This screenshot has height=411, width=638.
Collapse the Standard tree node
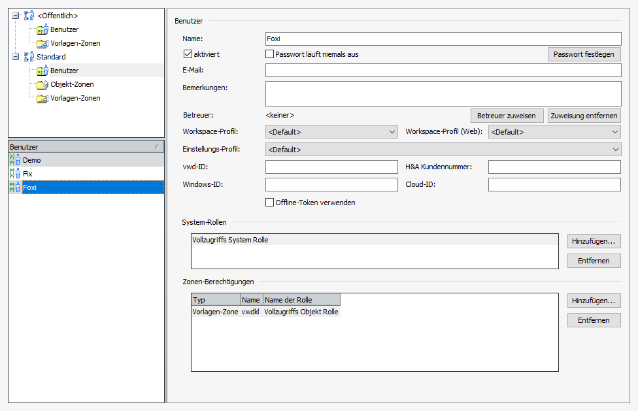tap(16, 57)
